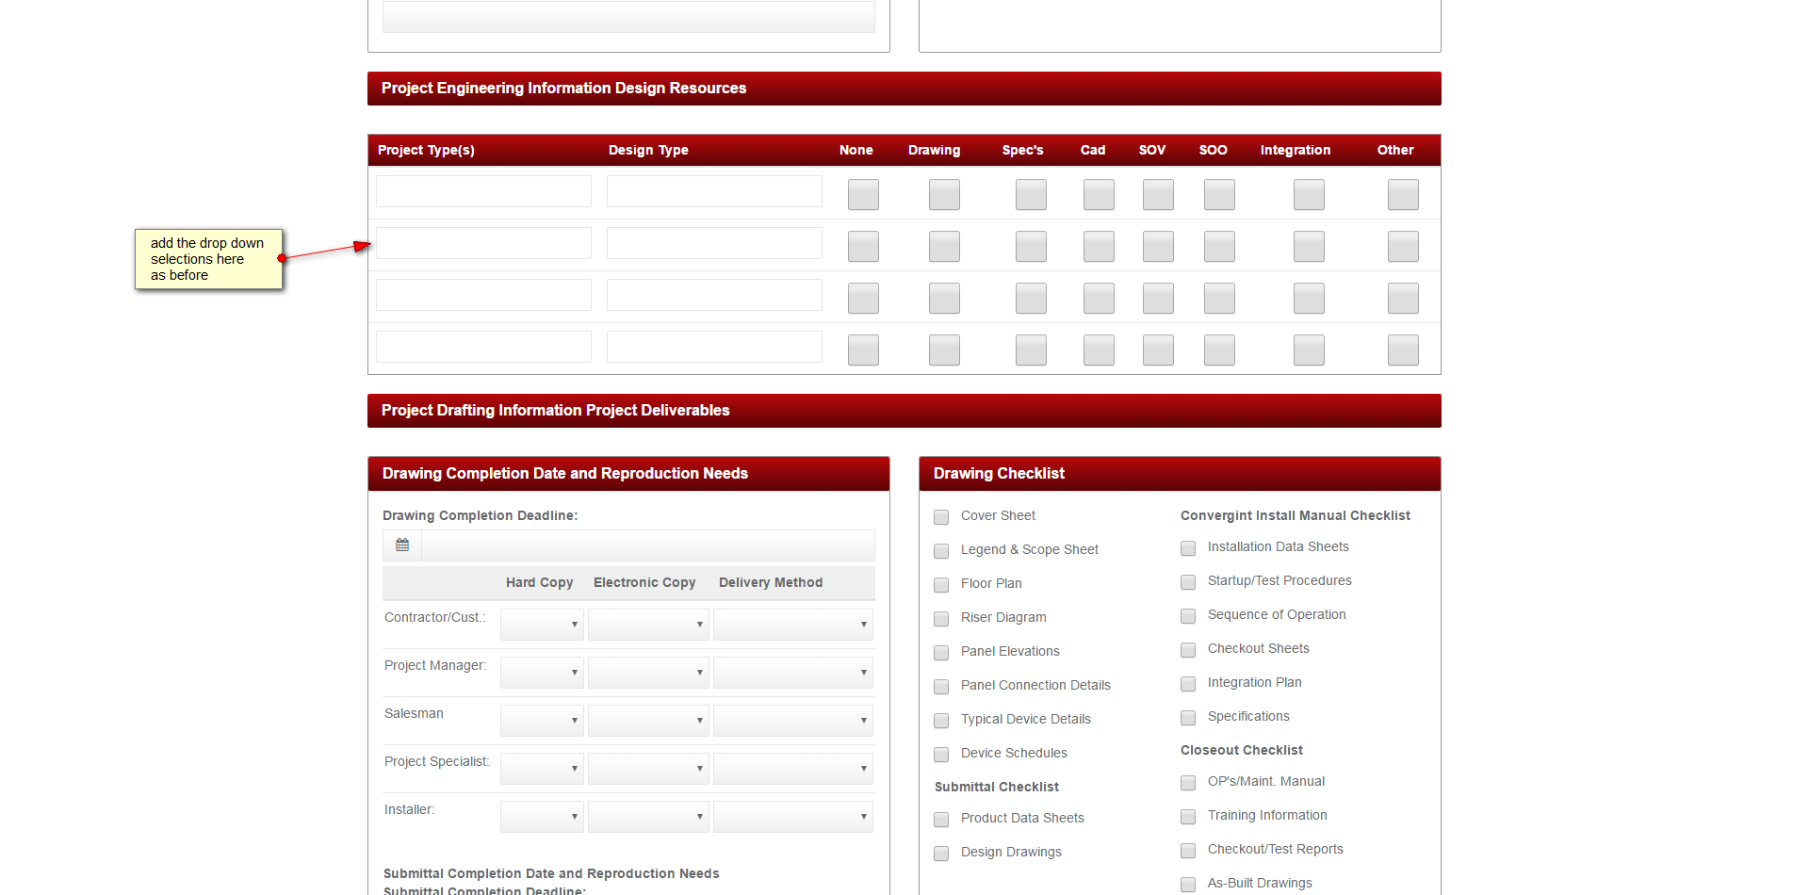1809x895 pixels.
Task: Open Installer Delivery Method dropdown
Action: pos(793,817)
